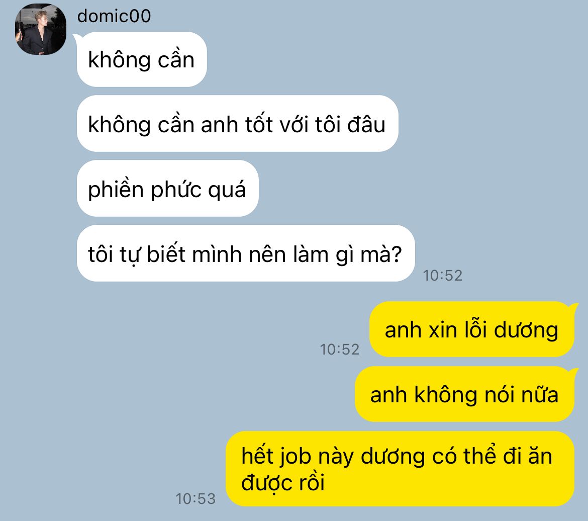Select the "không cần anh tốt với tôi đâu" message

237,124
